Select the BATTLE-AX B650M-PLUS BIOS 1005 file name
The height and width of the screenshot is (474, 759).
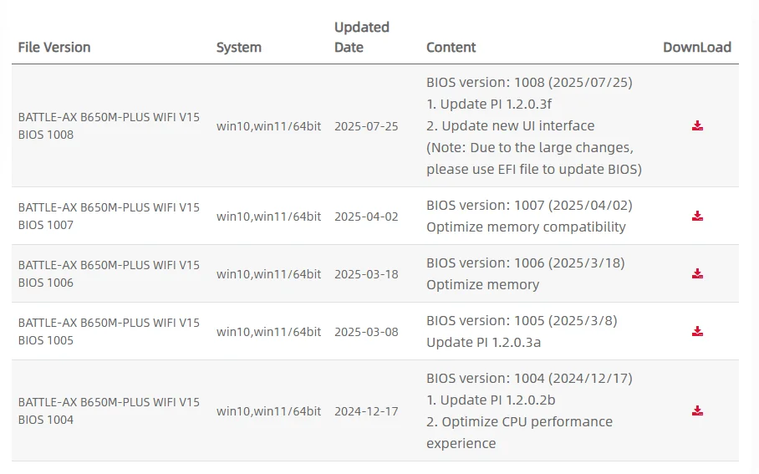pyautogui.click(x=109, y=332)
